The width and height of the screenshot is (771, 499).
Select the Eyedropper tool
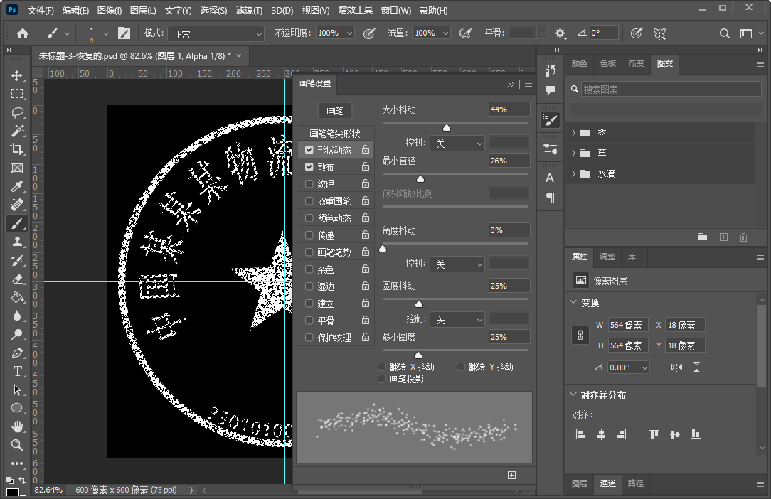click(17, 186)
